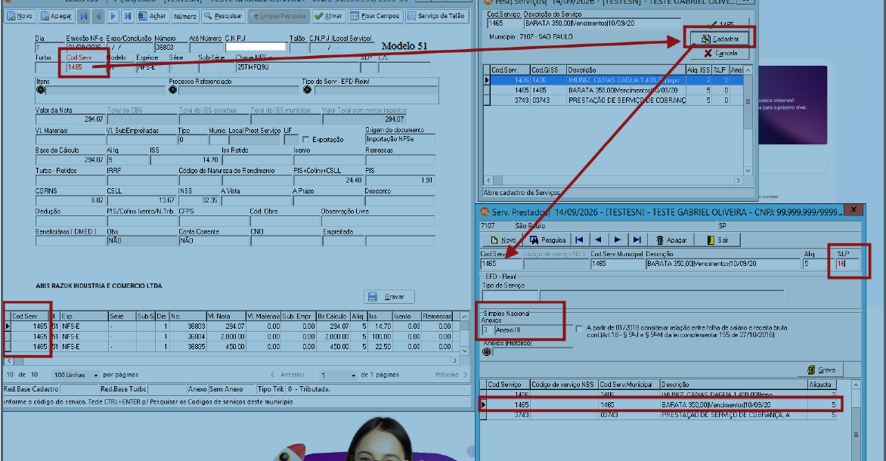Click Novo in Serv. Prestados window

[x=502, y=240]
